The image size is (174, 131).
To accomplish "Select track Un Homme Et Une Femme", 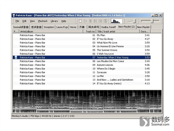I will coord(81,46).
